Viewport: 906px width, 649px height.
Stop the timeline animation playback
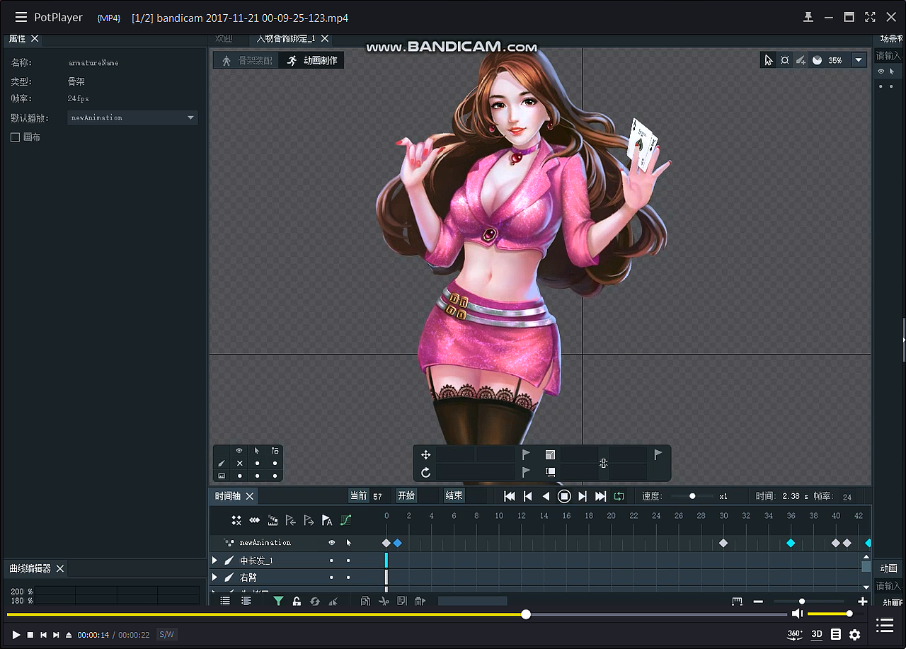click(564, 496)
